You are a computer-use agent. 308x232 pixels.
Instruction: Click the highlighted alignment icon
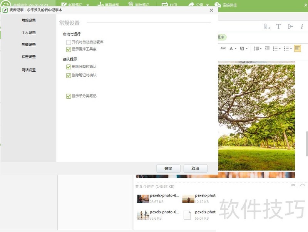click(x=298, y=49)
